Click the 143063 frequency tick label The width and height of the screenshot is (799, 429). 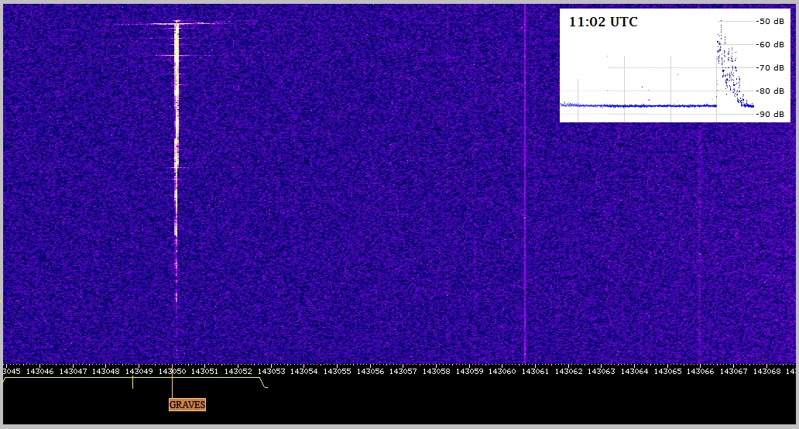click(x=602, y=372)
